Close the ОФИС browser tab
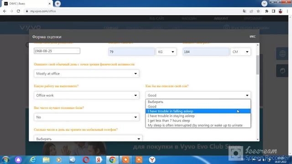 (50, 4)
